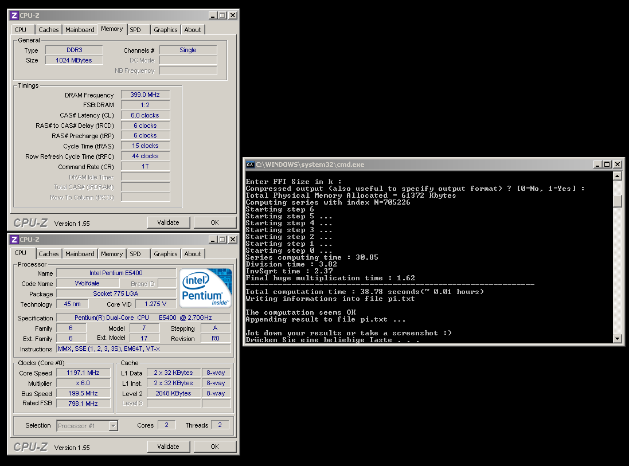Viewport: 629px width, 466px height.
Task: Click Validate in the Memory window
Action: [168, 222]
